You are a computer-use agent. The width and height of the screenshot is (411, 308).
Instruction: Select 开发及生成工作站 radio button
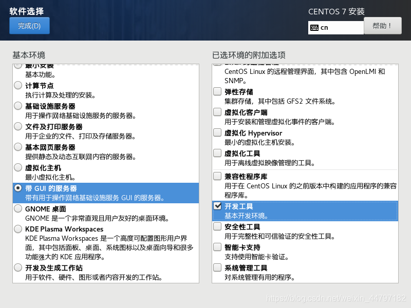[18, 267]
